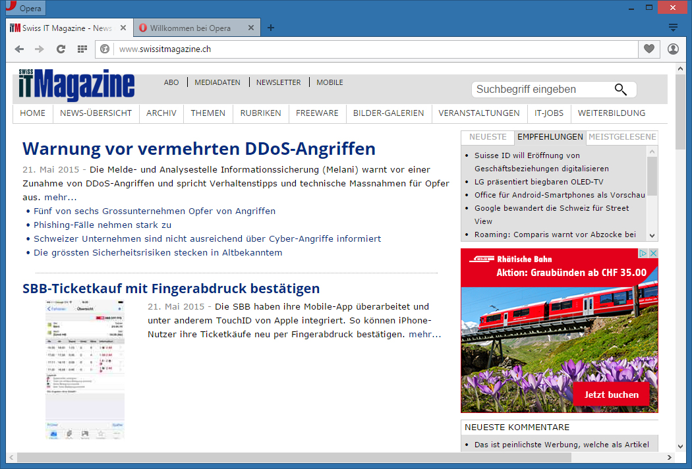Viewport: 692px width, 469px height.
Task: Click horizontal scrollbar right arrow
Action: (x=670, y=458)
